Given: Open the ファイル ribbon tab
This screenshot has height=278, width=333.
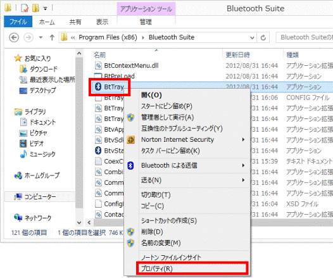Looking at the screenshot, I should 18,22.
